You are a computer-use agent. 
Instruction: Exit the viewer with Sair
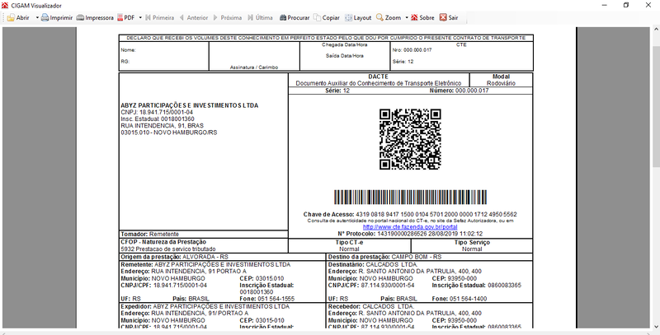[449, 18]
